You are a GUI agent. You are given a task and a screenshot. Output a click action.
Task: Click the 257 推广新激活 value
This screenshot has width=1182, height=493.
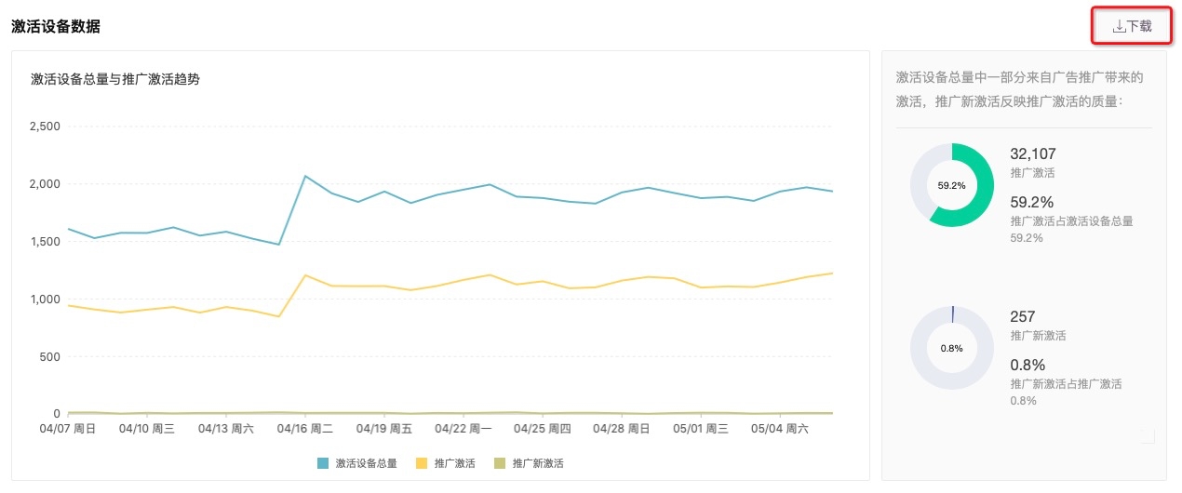tap(1023, 317)
